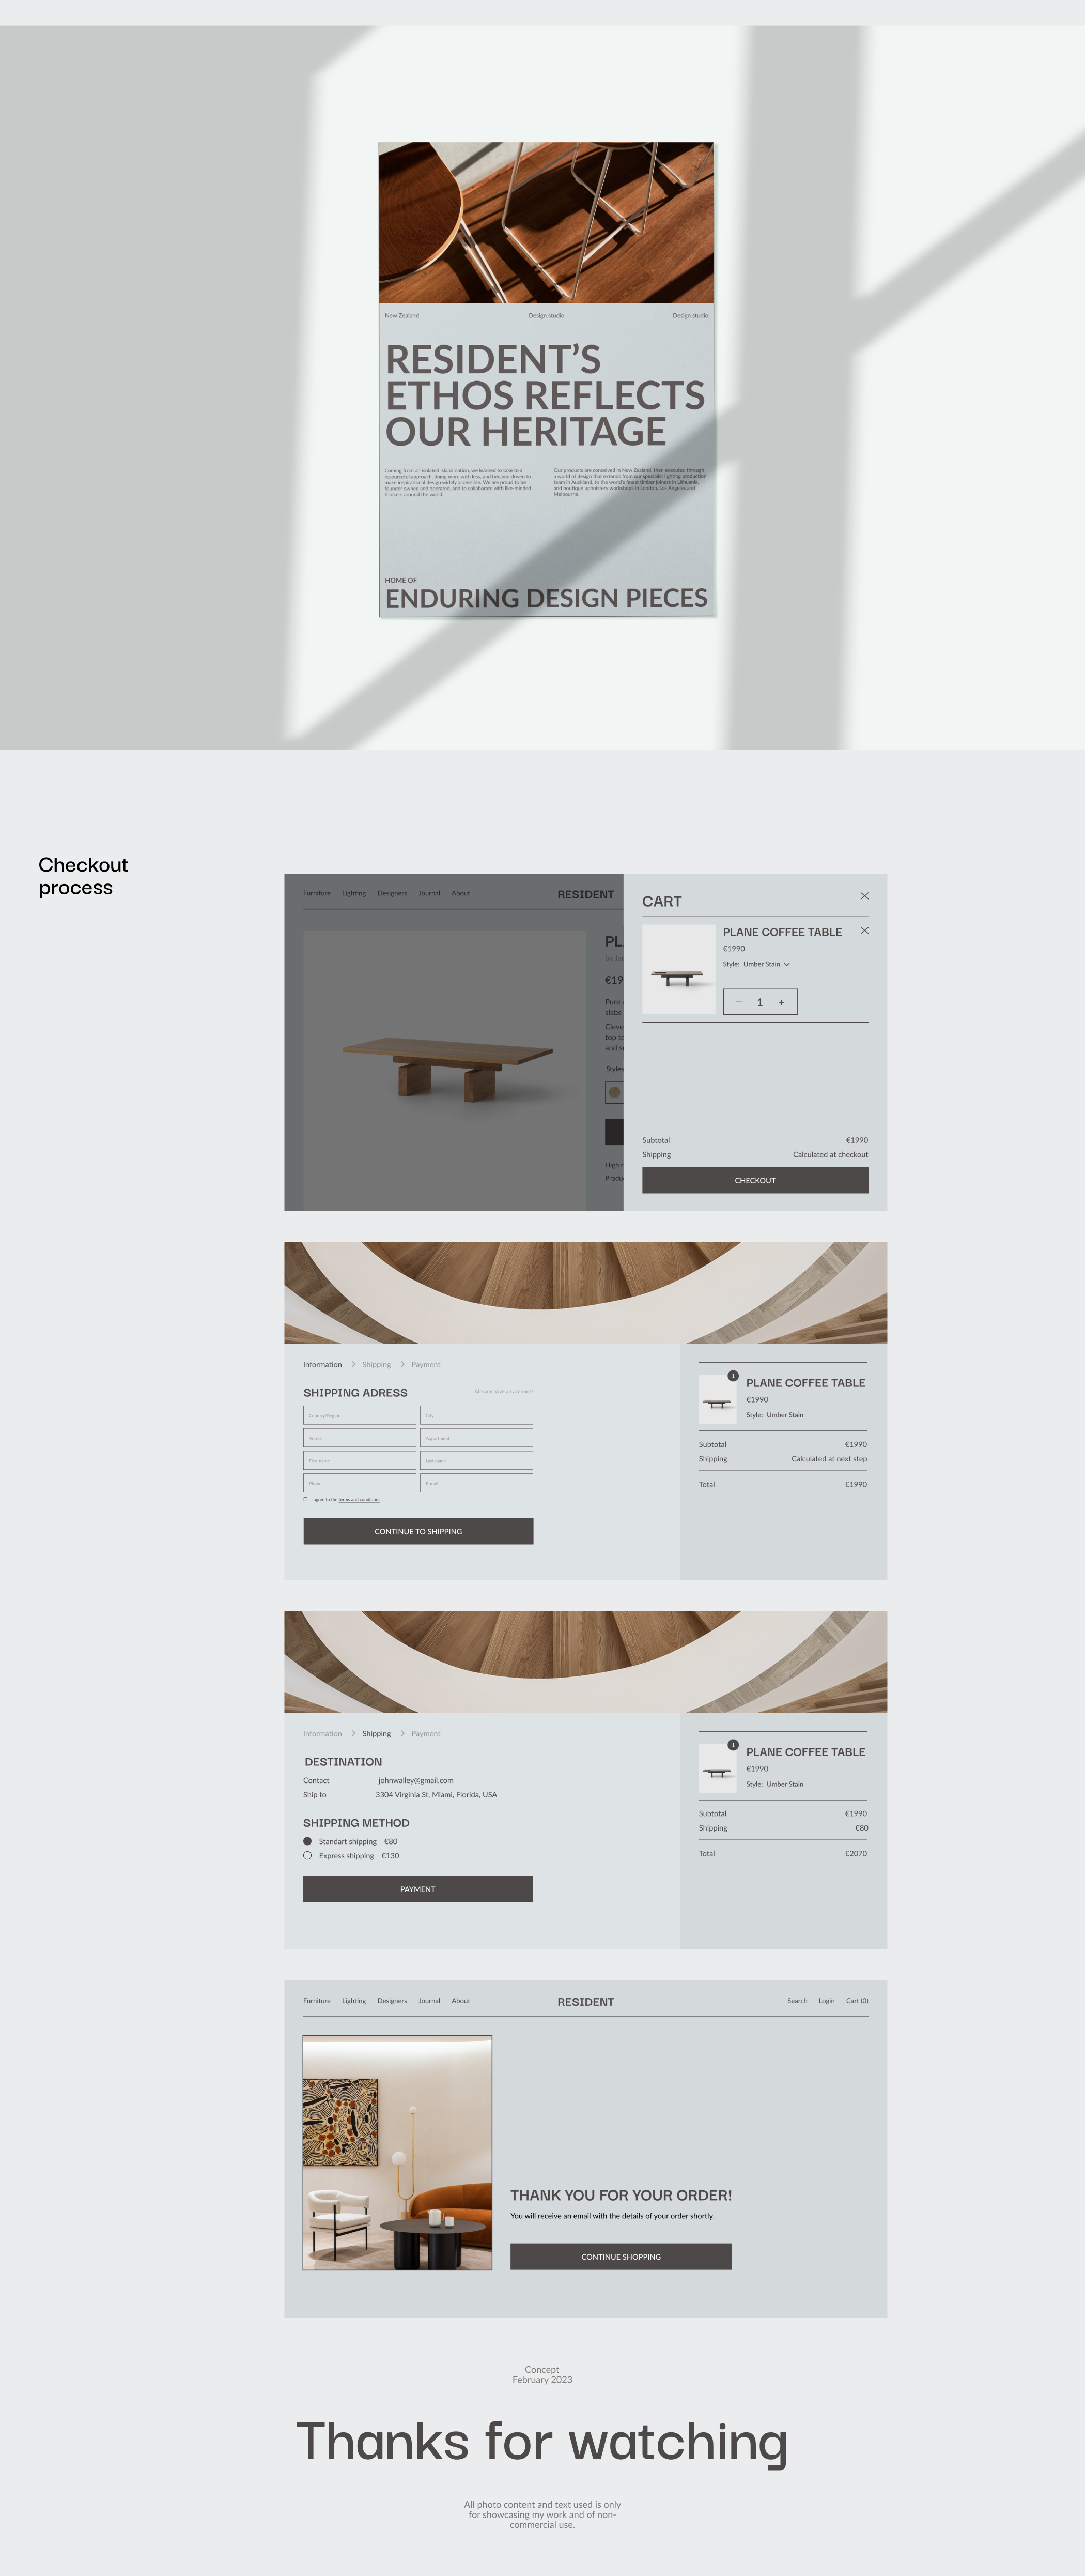Remove Plane Coffee Table from cart
This screenshot has height=2576, width=1085.
coord(864,931)
